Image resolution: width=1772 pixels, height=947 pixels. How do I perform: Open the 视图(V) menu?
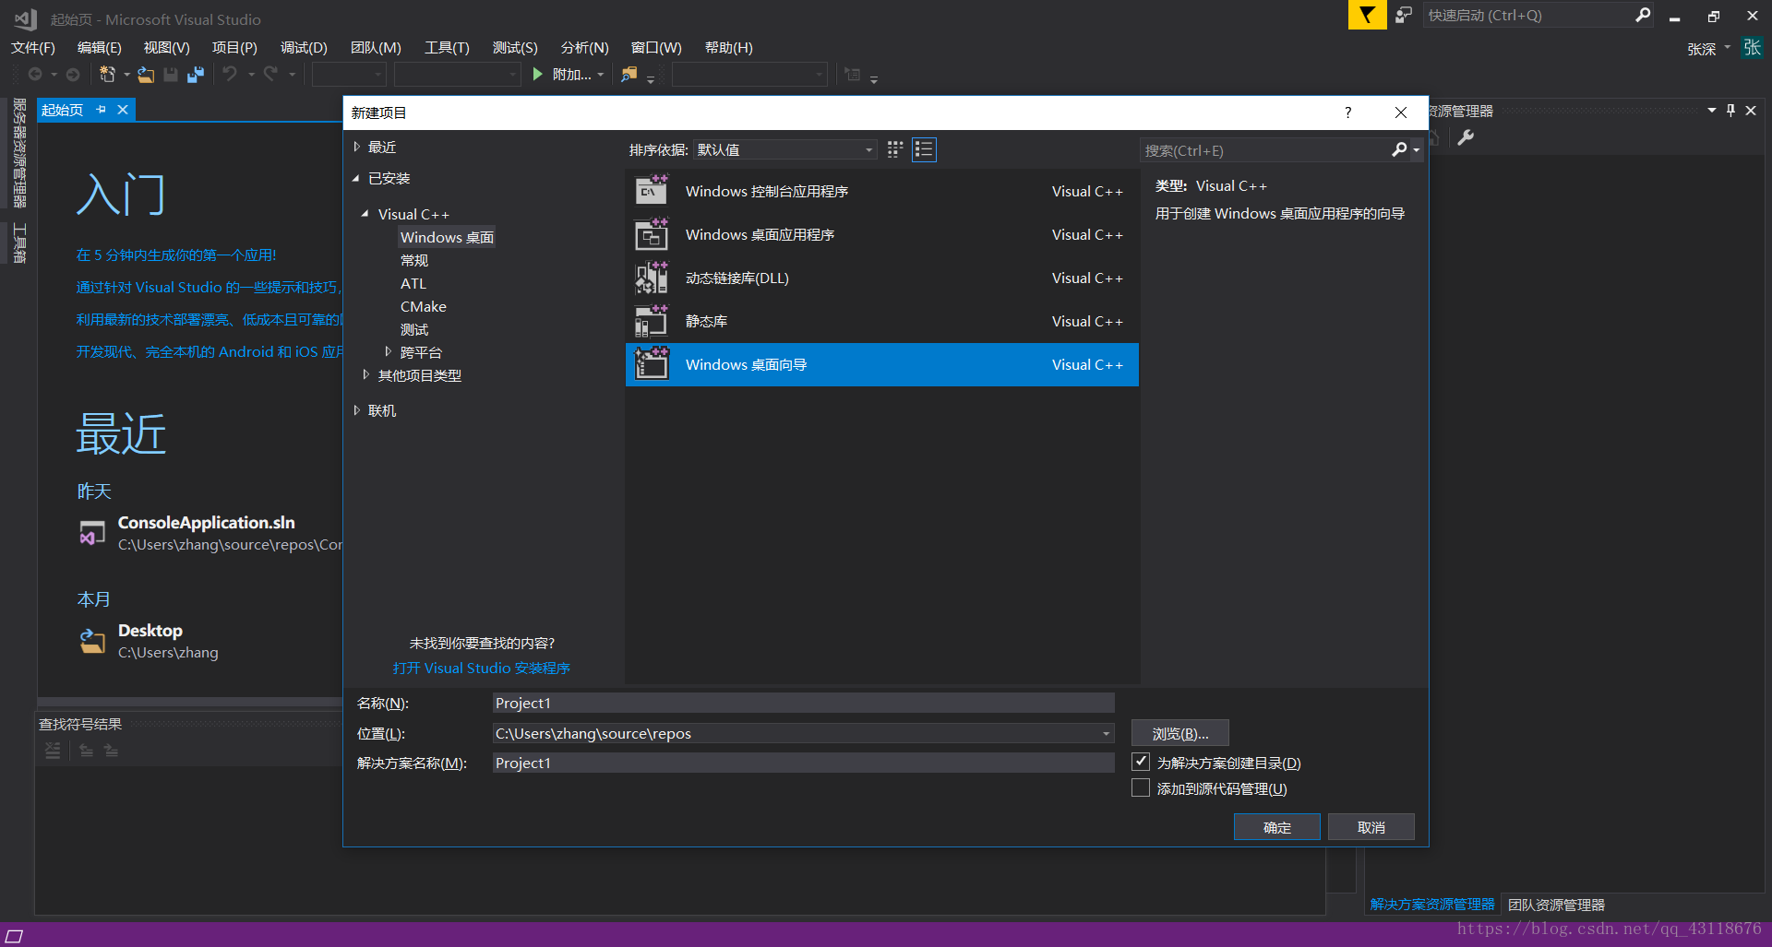pos(167,48)
